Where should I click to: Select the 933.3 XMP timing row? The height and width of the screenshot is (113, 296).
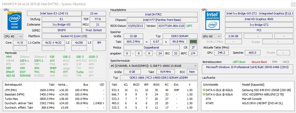coord(154,90)
